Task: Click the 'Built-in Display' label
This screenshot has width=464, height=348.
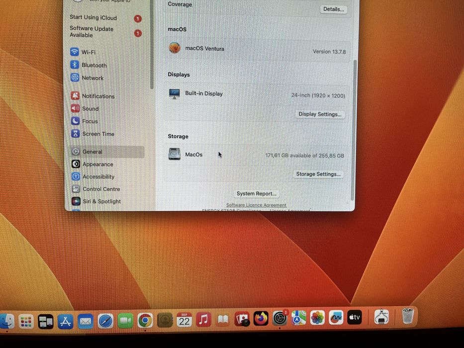Action: pos(203,93)
